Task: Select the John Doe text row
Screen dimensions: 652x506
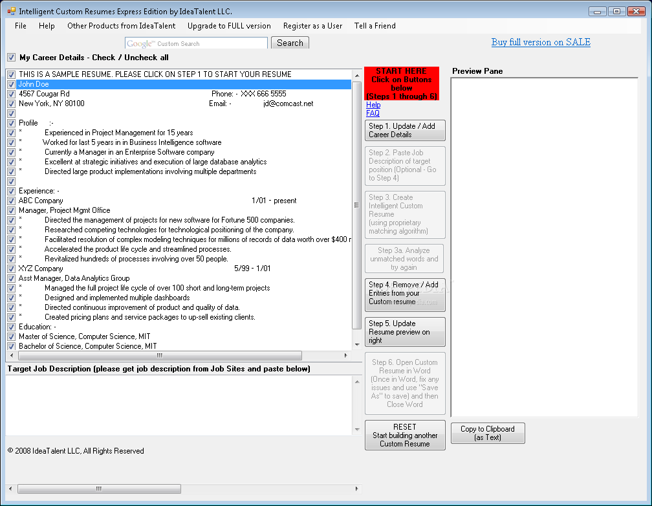Action: coord(184,84)
